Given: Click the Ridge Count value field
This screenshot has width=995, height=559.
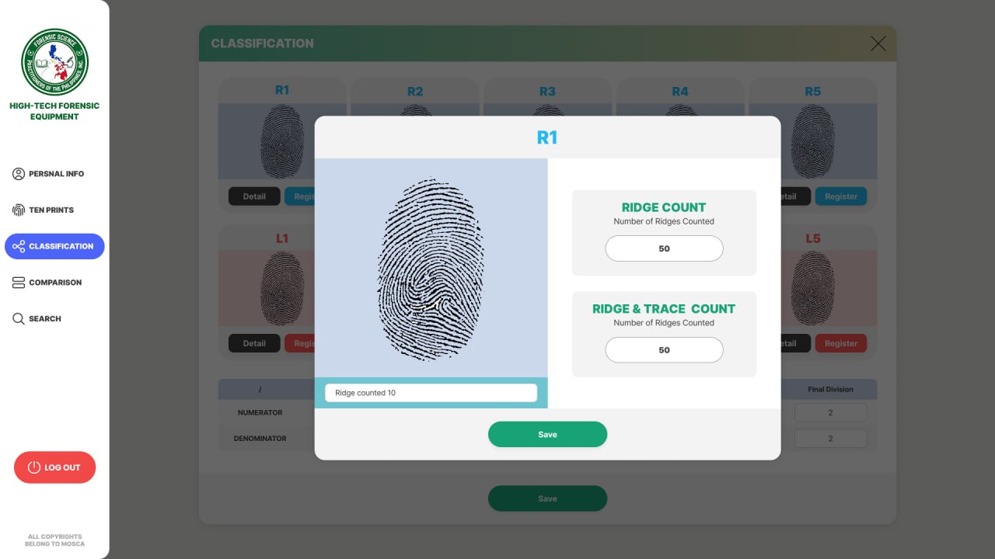Looking at the screenshot, I should (664, 248).
